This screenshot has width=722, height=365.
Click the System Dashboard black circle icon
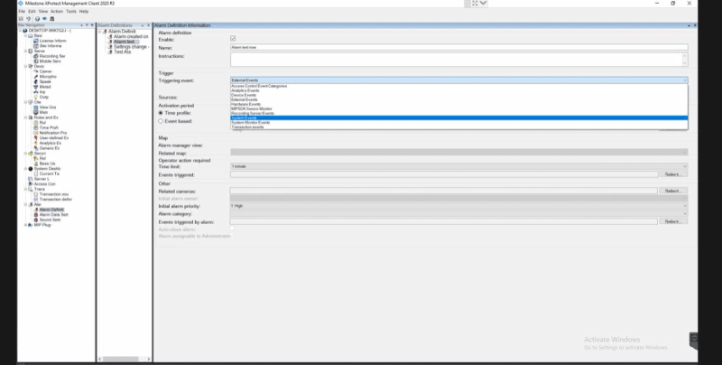pyautogui.click(x=31, y=169)
